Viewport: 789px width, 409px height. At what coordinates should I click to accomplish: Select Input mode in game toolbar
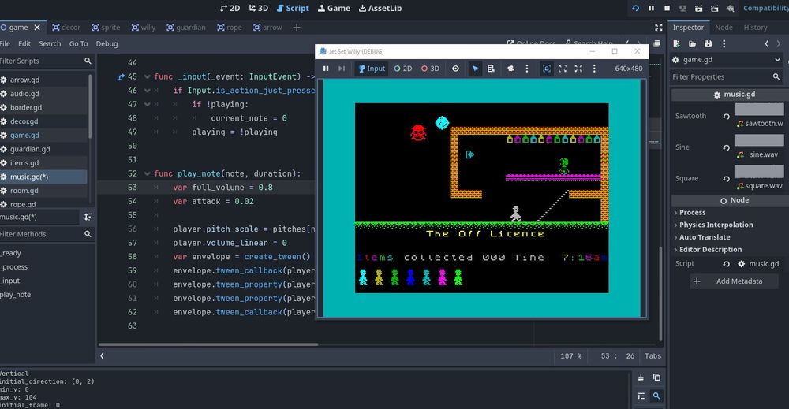point(372,69)
